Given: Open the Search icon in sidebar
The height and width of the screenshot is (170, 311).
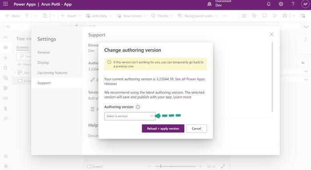Looking at the screenshot, I should coord(5,119).
